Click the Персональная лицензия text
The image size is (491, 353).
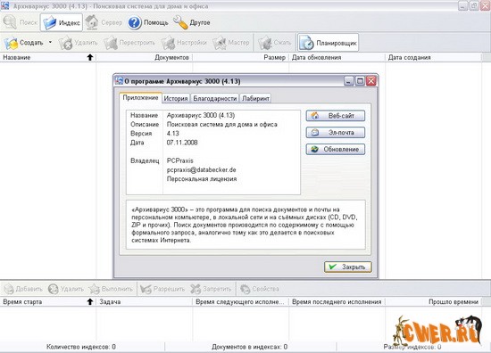[202, 179]
